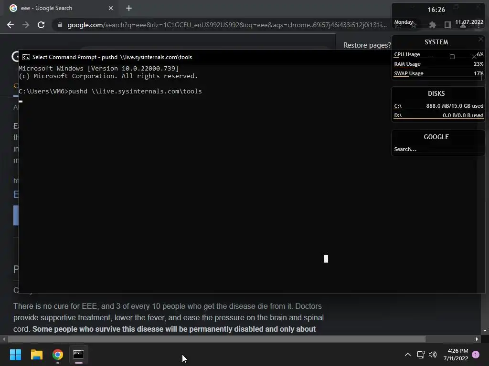Minimize the Command Prompt window
Image resolution: width=489 pixels, height=366 pixels.
[431, 57]
